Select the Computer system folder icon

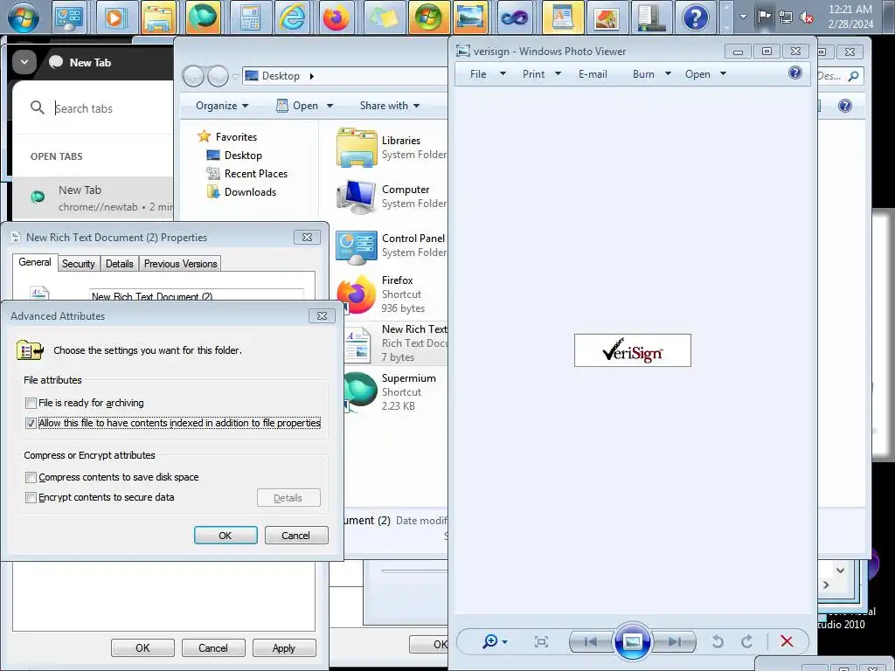(357, 197)
